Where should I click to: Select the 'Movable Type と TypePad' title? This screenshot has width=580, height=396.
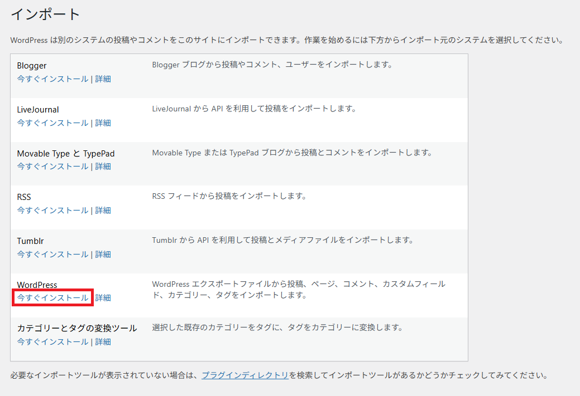pyautogui.click(x=66, y=154)
